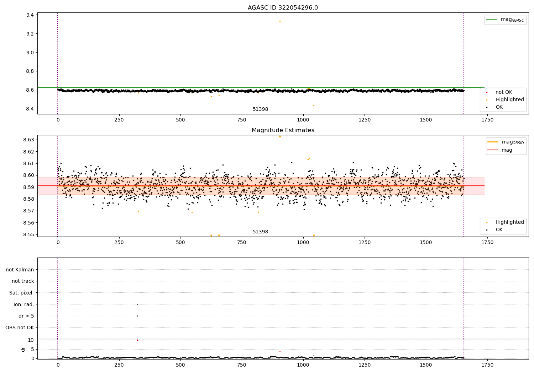This screenshot has height=373, width=534.
Task: Click the red point at dr 10 in bottom plot
Action: tap(137, 340)
